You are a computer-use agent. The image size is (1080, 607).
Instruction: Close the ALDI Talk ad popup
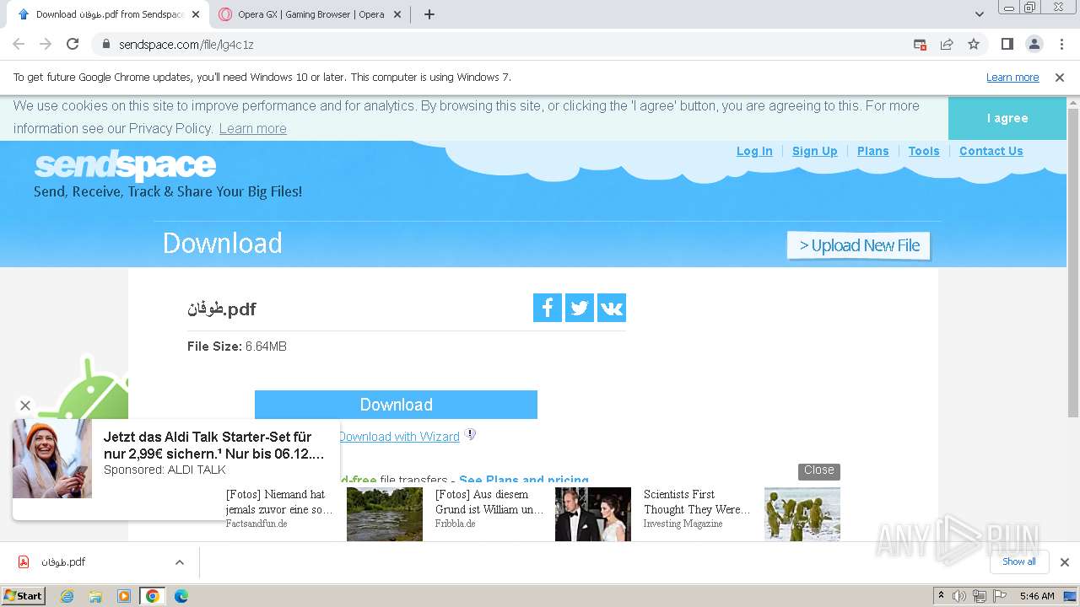[25, 406]
